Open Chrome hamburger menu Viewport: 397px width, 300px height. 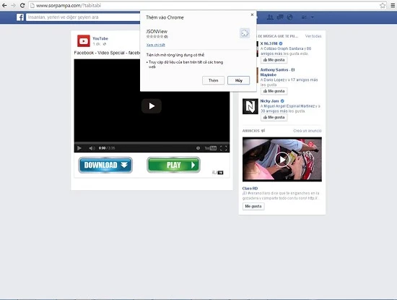(393, 5)
